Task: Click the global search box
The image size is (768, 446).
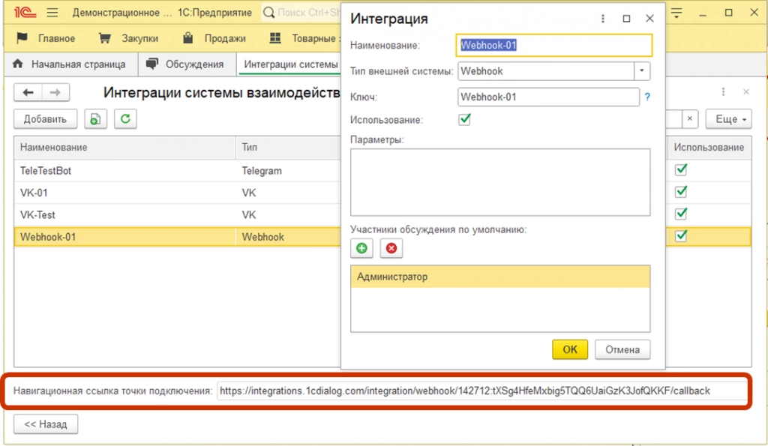Action: point(308,13)
